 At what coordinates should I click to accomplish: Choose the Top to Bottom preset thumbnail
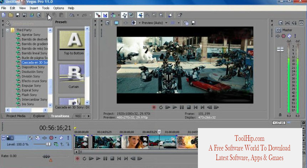[x=72, y=40]
